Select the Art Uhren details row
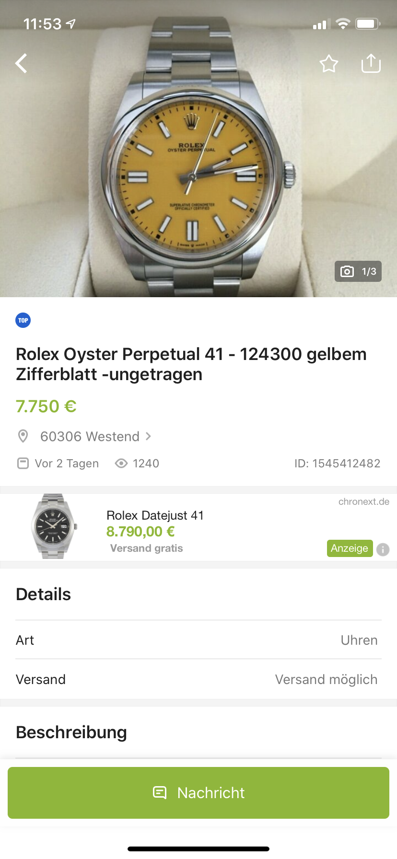397x859 pixels. (198, 640)
